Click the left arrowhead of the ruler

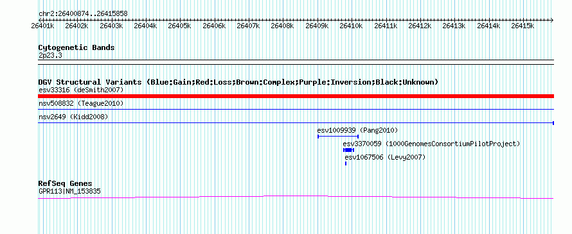[40, 20]
